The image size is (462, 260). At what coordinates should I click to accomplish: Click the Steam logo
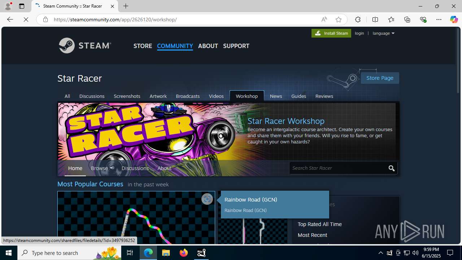pos(85,45)
